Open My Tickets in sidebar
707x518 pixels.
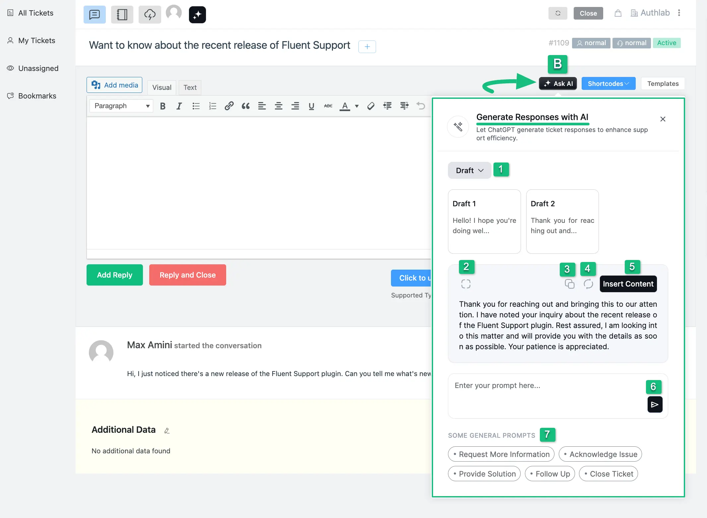(32, 40)
